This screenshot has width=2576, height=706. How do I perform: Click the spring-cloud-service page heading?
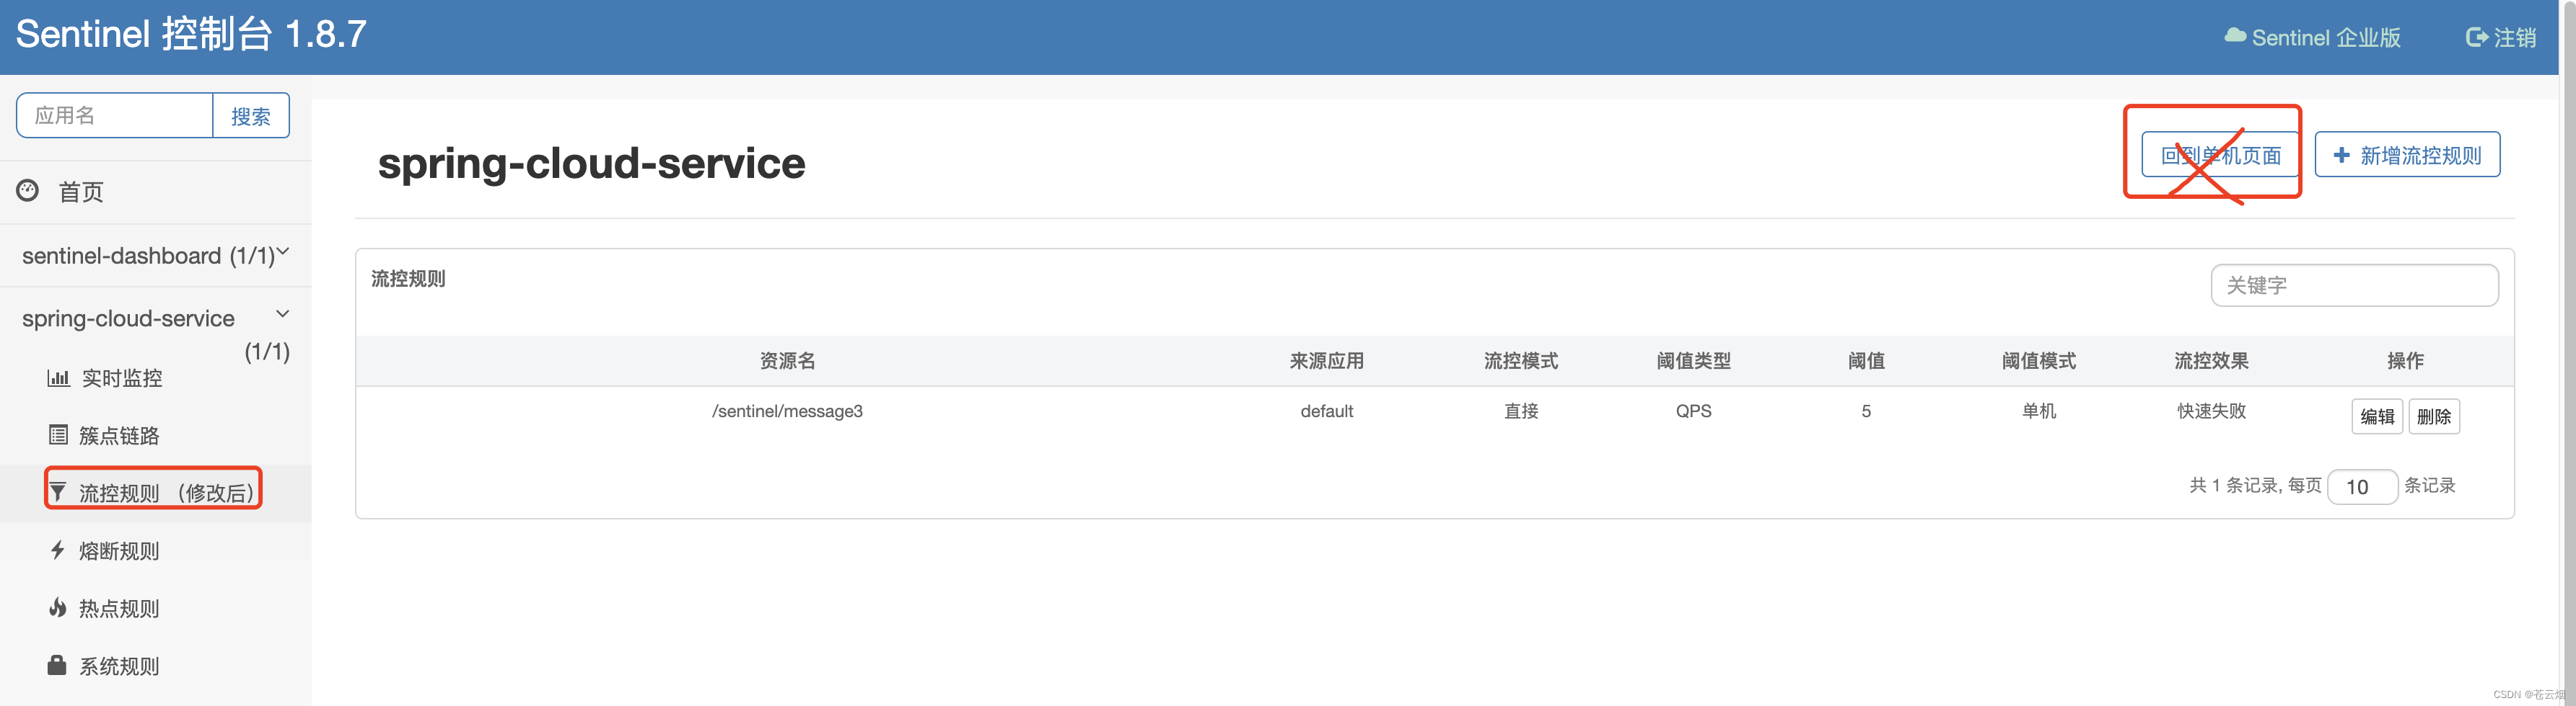(x=591, y=163)
